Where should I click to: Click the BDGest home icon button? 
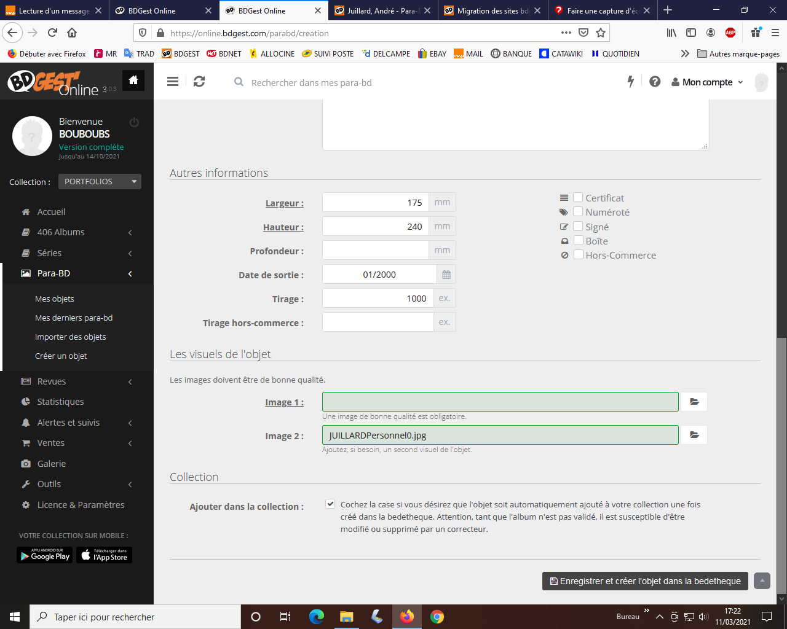click(x=133, y=80)
